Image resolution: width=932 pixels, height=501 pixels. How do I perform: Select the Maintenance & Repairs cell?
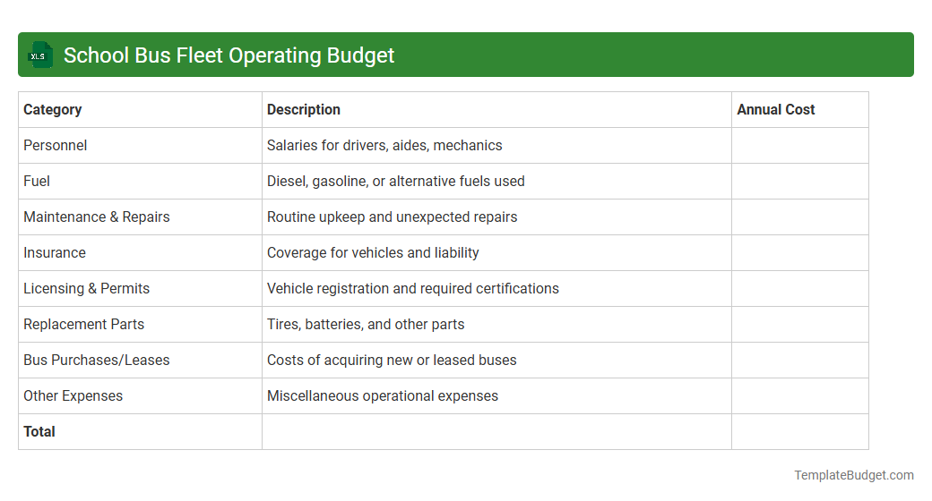[141, 217]
